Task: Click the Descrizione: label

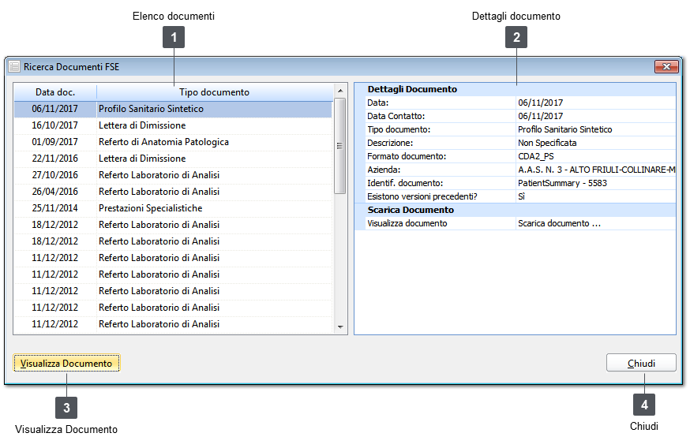Action: point(390,143)
